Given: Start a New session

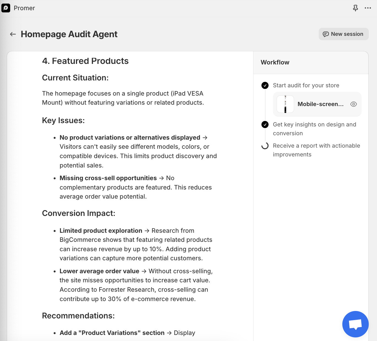Looking at the screenshot, I should click(343, 34).
